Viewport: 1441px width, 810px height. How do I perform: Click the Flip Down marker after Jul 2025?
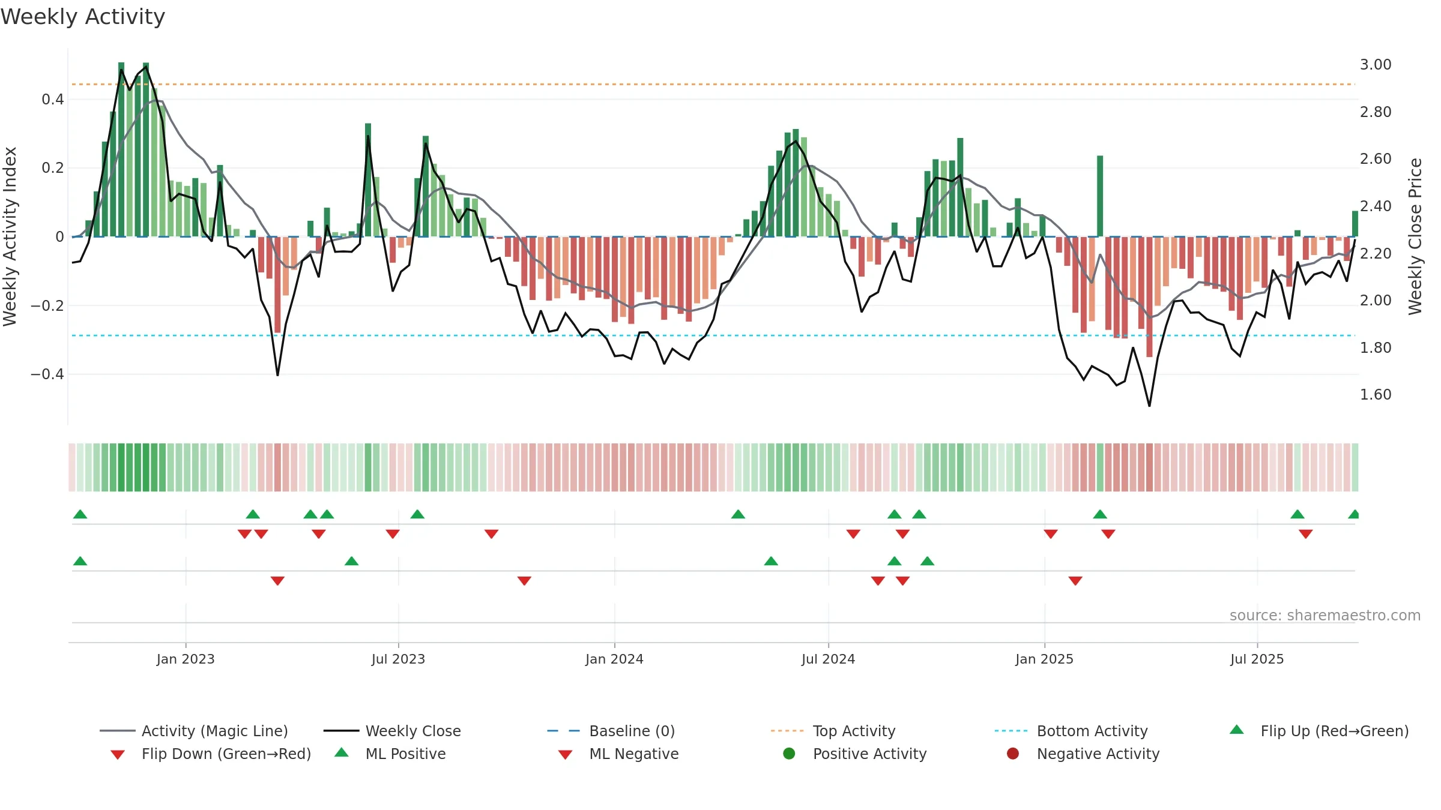pyautogui.click(x=1305, y=534)
